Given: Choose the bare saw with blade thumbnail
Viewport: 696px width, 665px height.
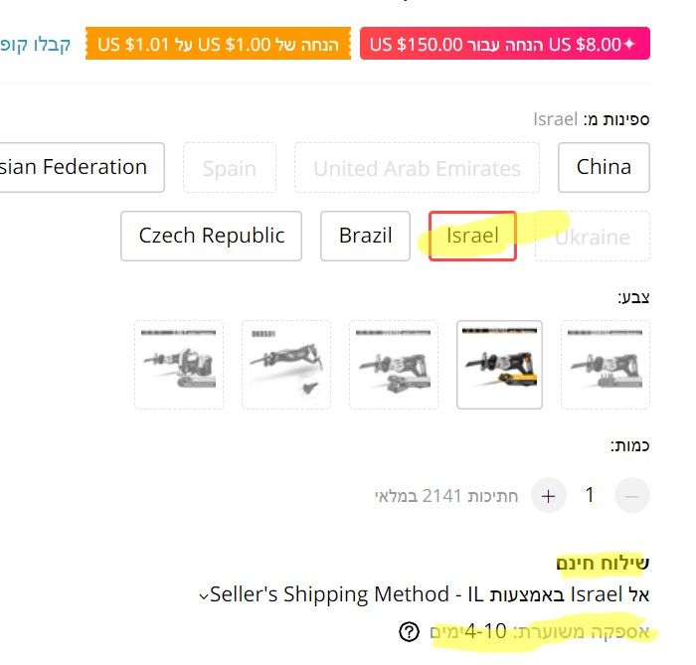Looking at the screenshot, I should point(286,364).
